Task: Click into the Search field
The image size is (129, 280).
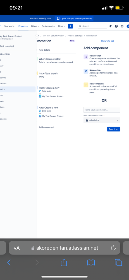Action: point(92,26)
